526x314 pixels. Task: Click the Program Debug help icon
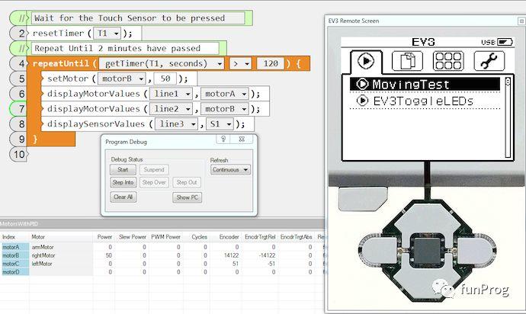(x=223, y=139)
